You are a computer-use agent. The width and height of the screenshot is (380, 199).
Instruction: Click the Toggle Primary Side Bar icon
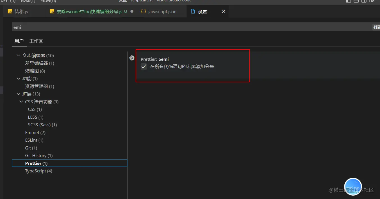pyautogui.click(x=348, y=1)
